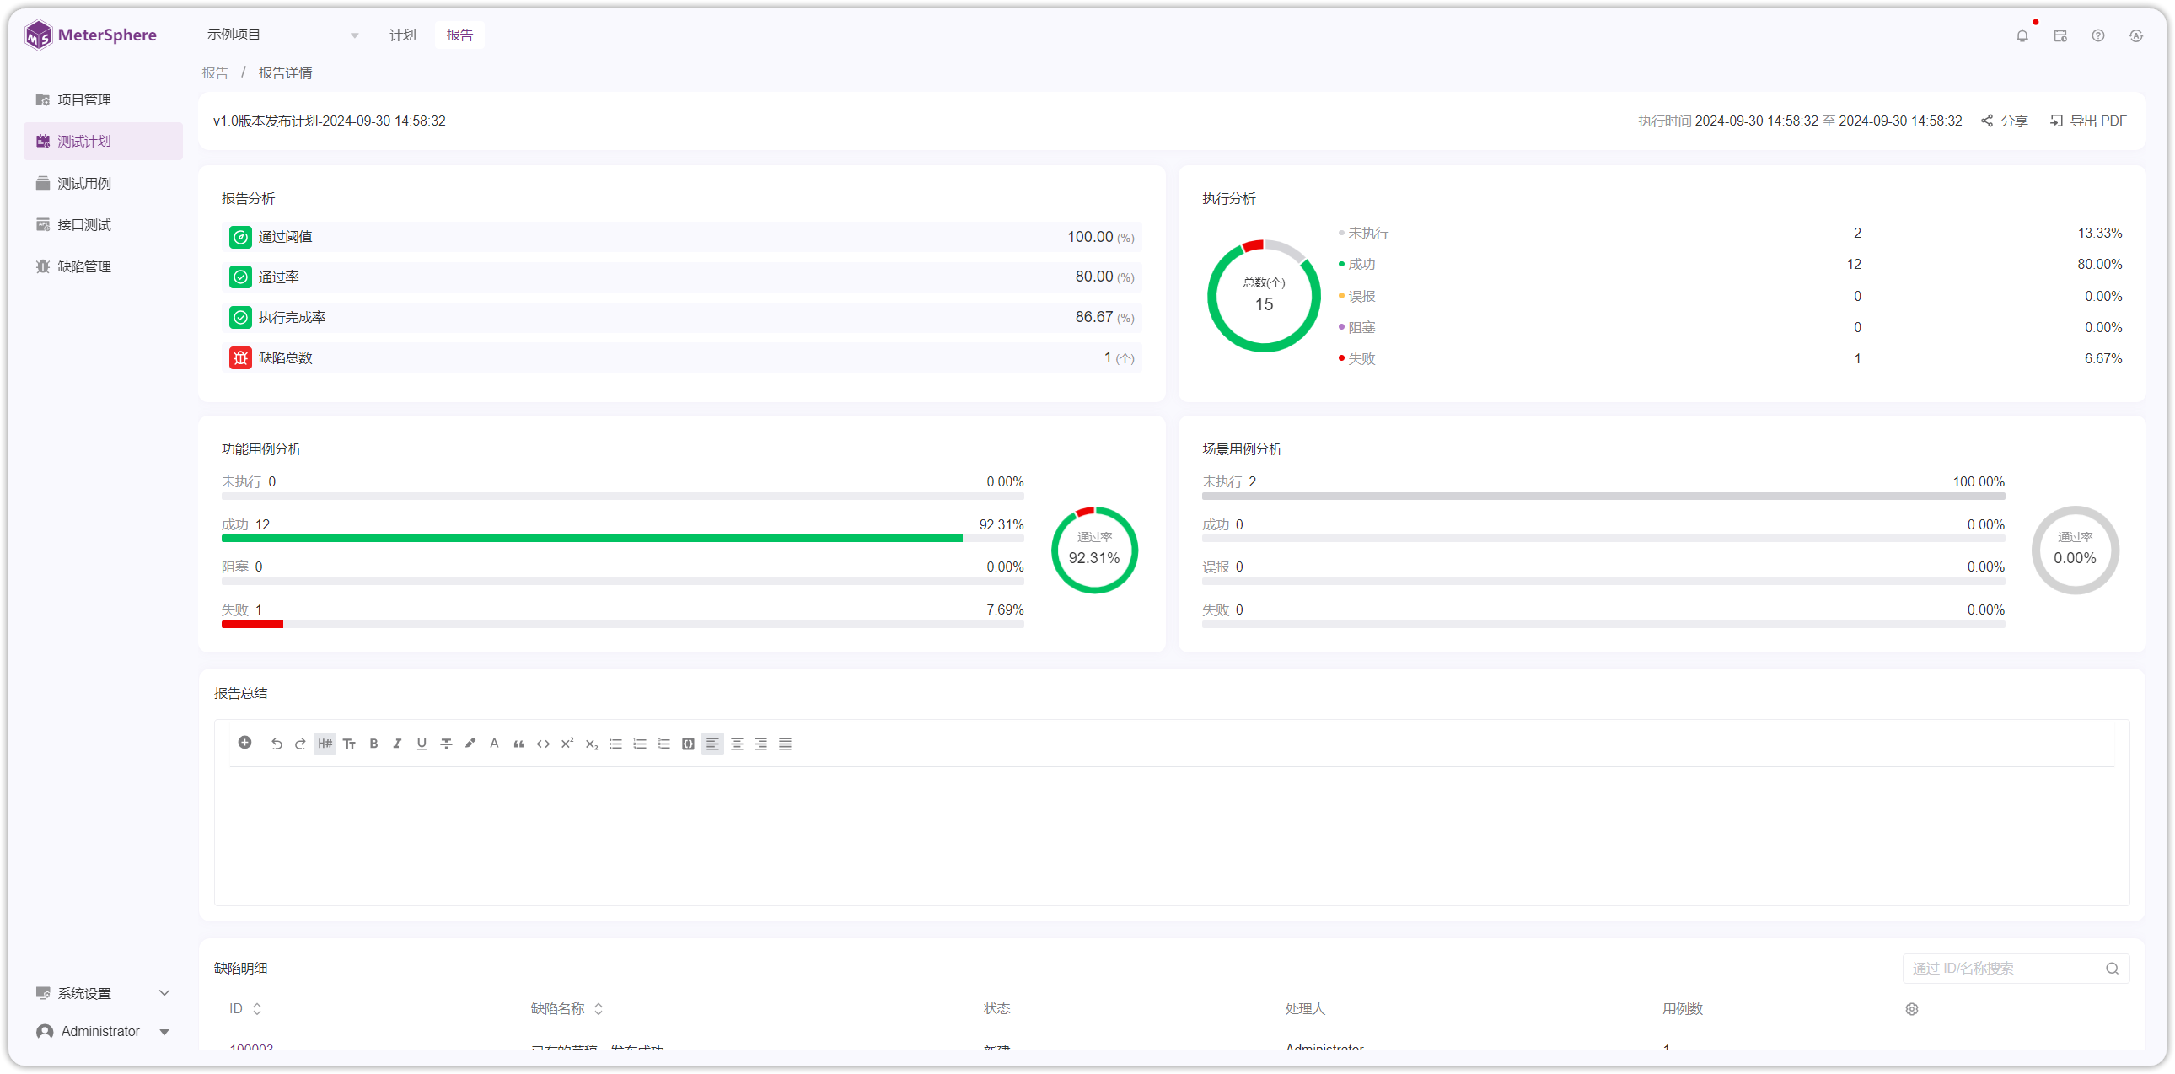Select the highlighter pen tool
This screenshot has height=1074, width=2175.
470,744
